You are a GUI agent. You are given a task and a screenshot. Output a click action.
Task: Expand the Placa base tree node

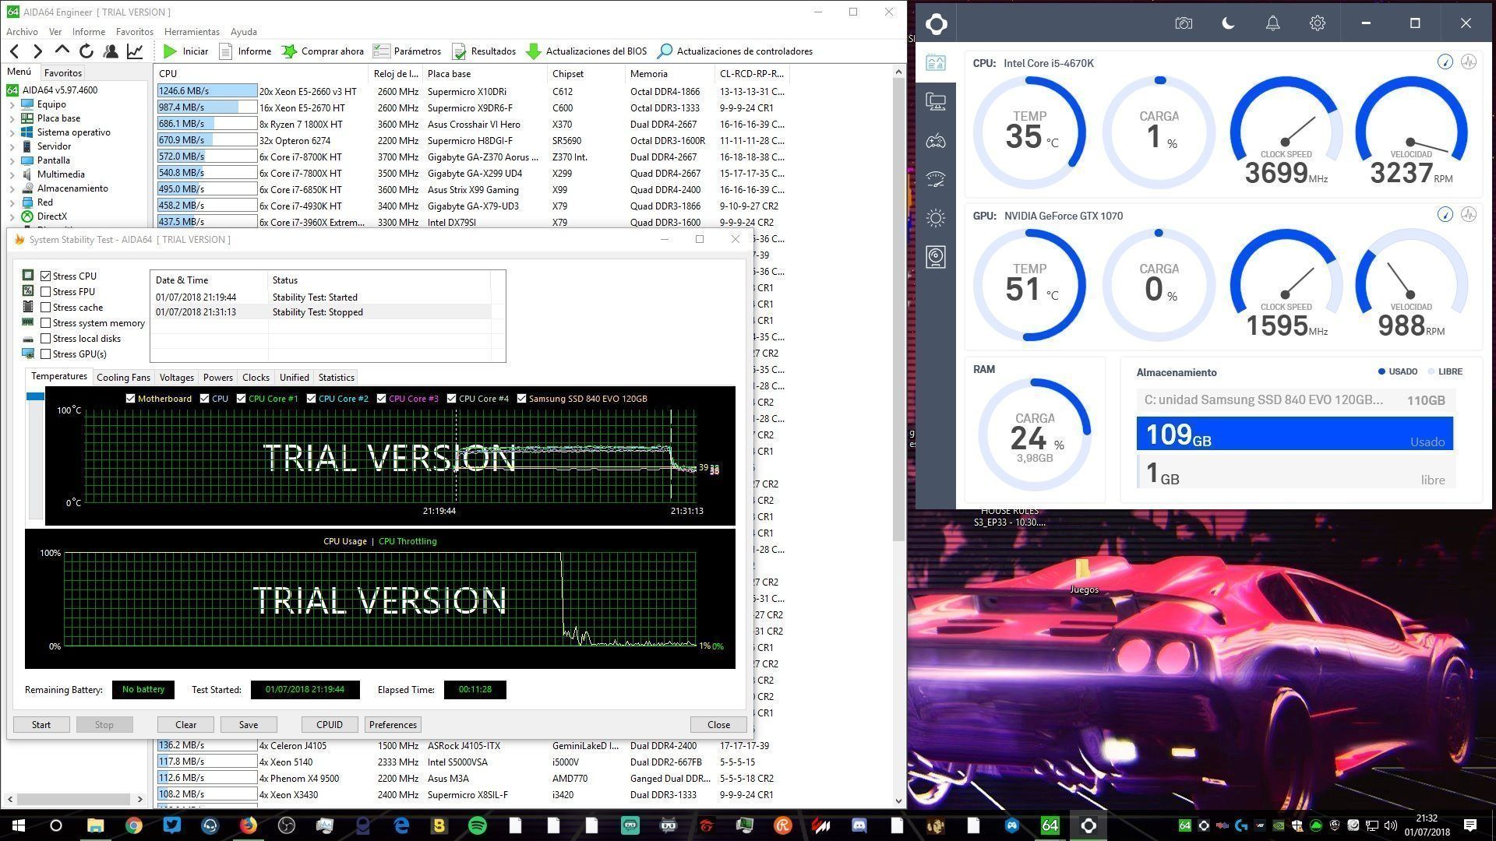[x=12, y=118]
